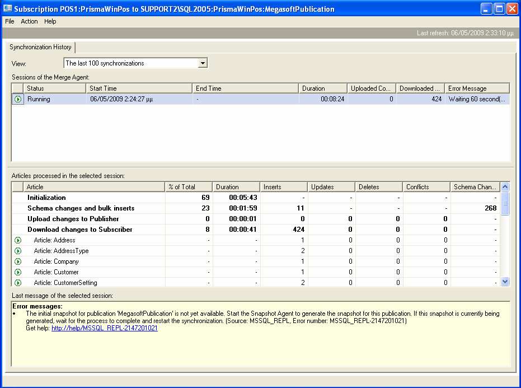This screenshot has width=521, height=388.
Task: Open the Action menu
Action: coord(29,21)
